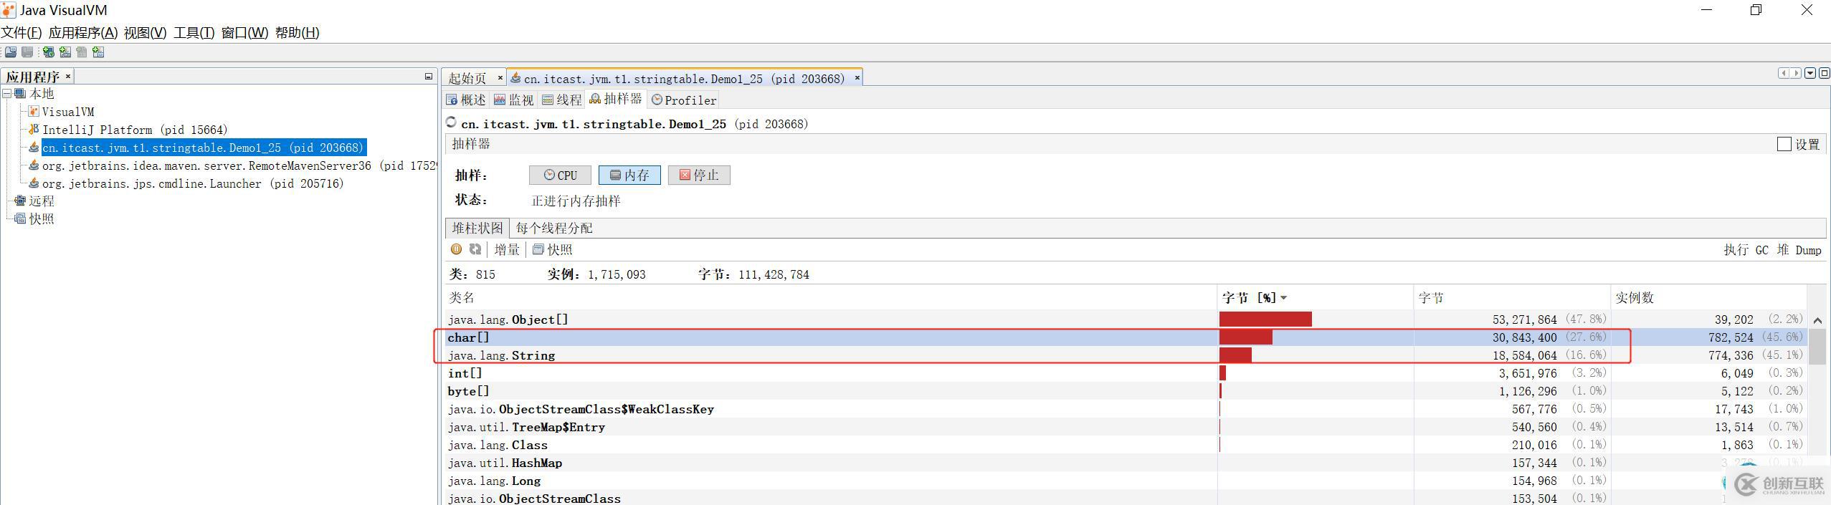
Task: Switch to the Sampler (抽样器) tab
Action: [616, 99]
